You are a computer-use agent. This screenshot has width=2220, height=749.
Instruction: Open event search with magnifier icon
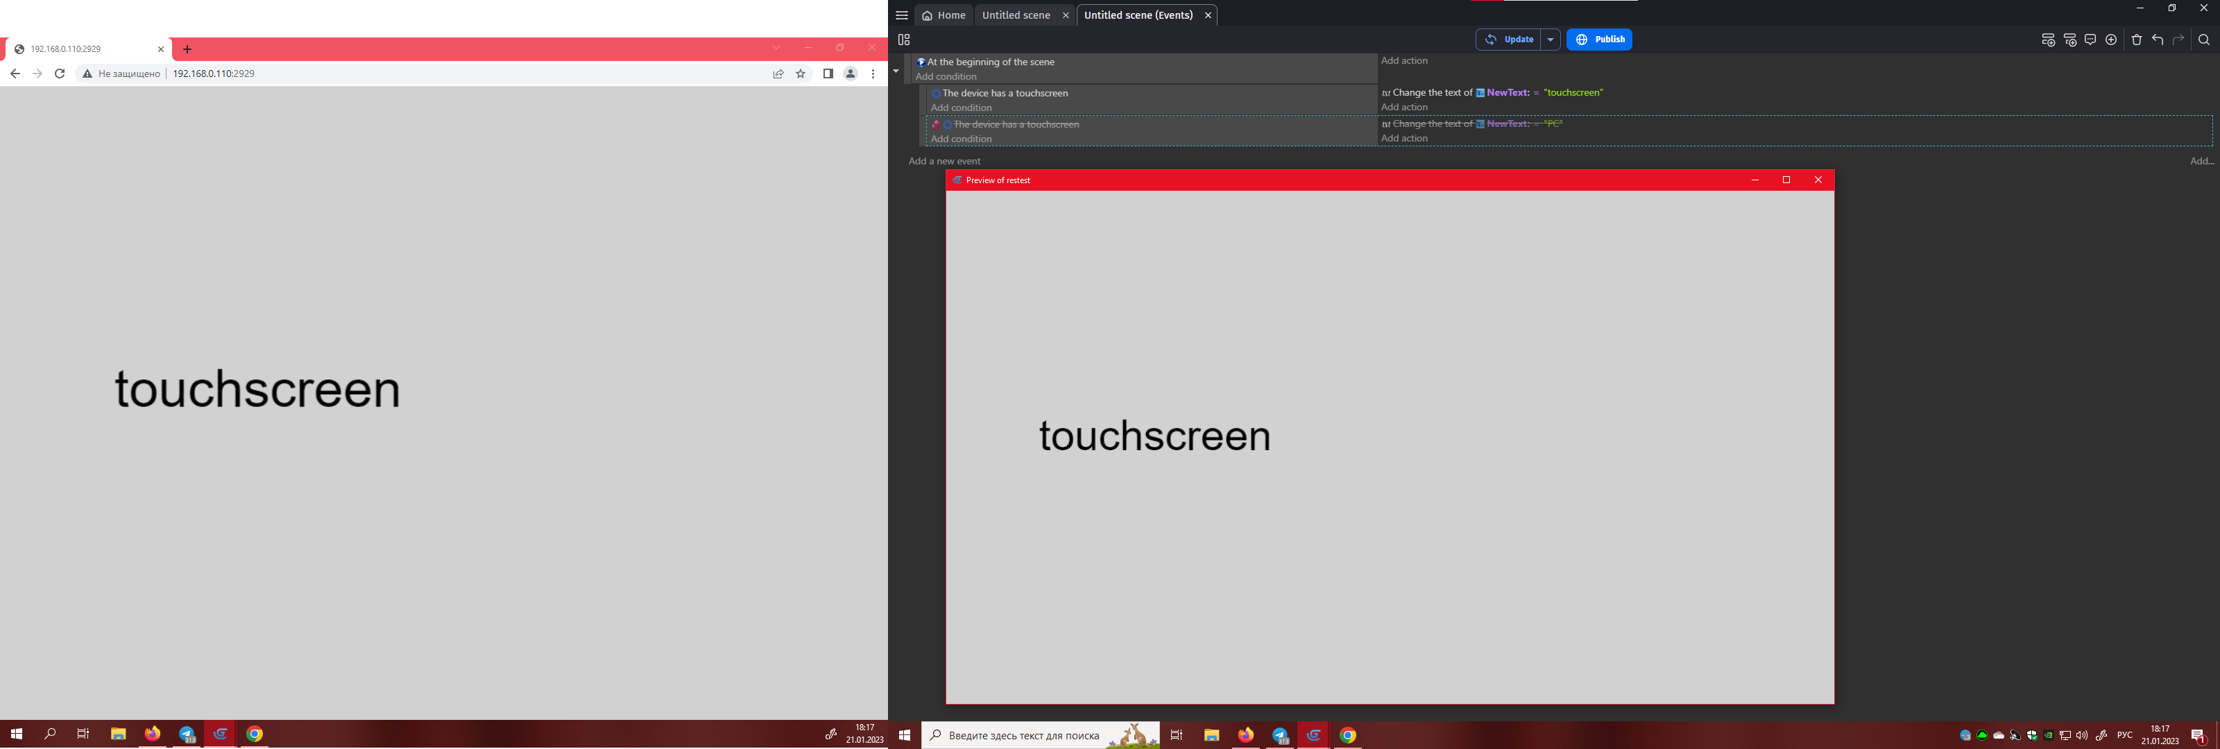(x=2205, y=40)
